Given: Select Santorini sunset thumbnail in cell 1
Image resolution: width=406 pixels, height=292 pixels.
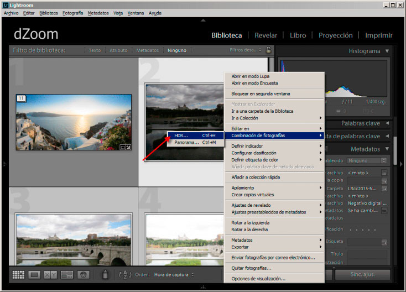Looking at the screenshot, I should [x=74, y=122].
